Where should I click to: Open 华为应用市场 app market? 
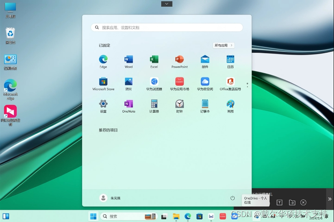click(180, 84)
